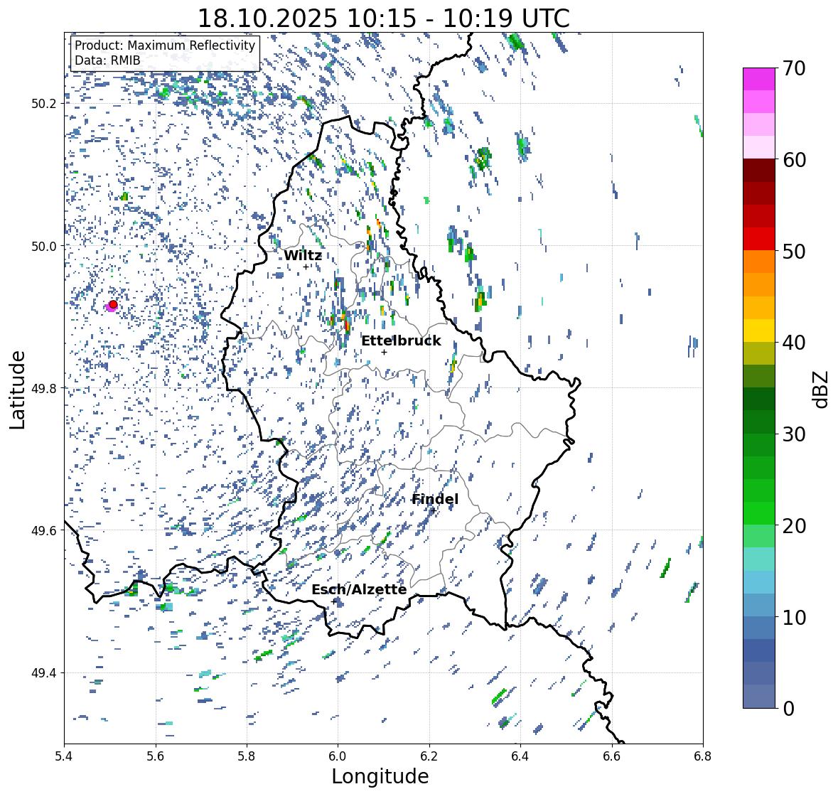Click the plus marker under Wiltz
This screenshot has height=794, width=838.
[306, 267]
